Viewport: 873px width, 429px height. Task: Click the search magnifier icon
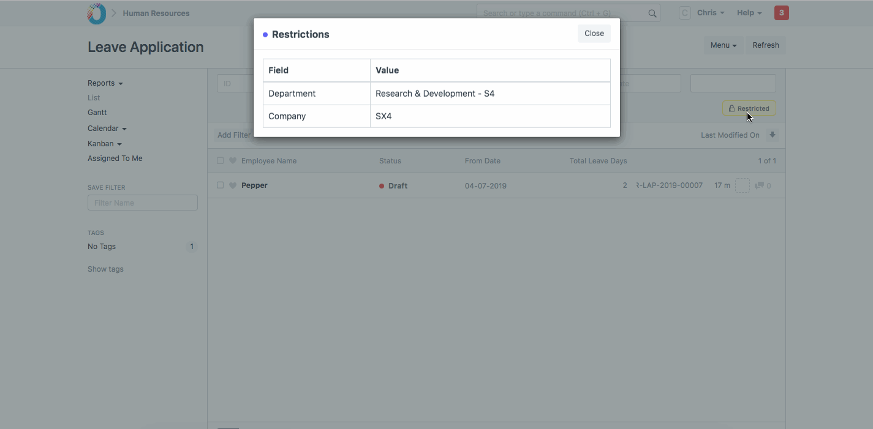coord(652,13)
